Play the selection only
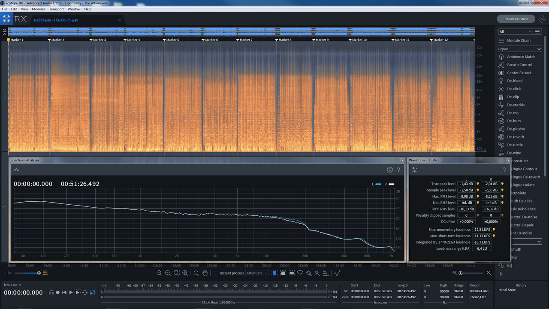Screen dimensions: 549x309 pyautogui.click(x=78, y=292)
